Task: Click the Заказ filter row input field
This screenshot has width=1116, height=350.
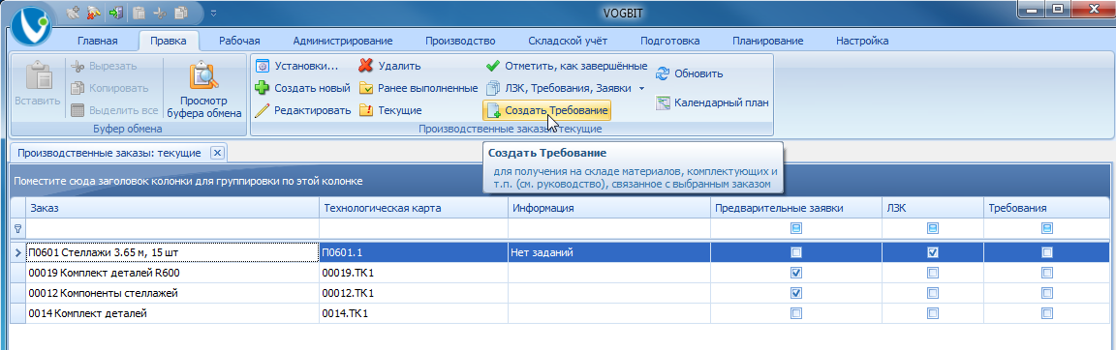Action: [171, 228]
